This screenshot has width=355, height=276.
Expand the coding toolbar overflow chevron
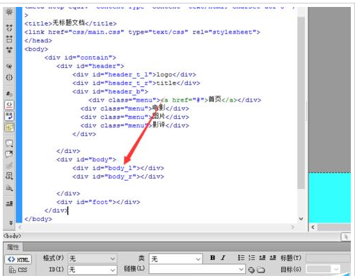pos(10,222)
